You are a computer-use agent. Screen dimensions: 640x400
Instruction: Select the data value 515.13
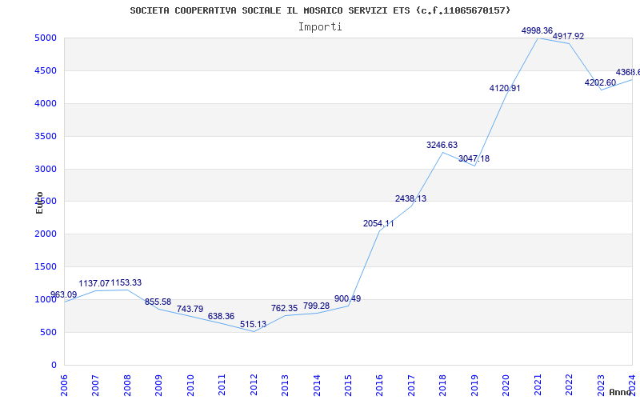253,325
